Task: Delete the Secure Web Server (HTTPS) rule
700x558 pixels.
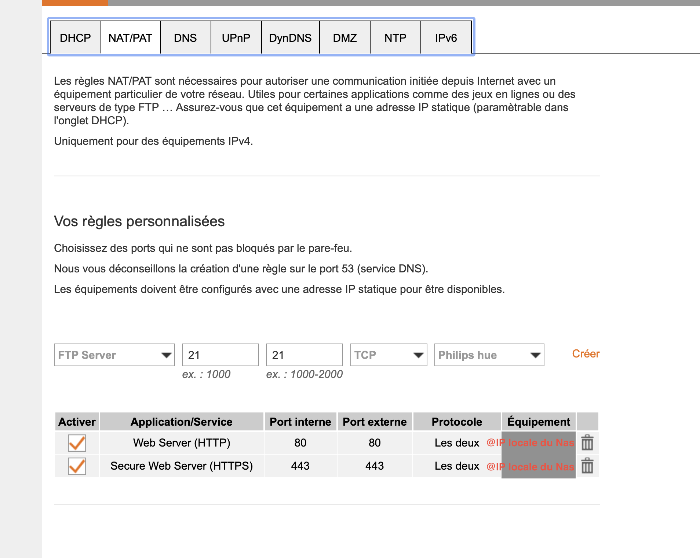Action: [x=587, y=466]
